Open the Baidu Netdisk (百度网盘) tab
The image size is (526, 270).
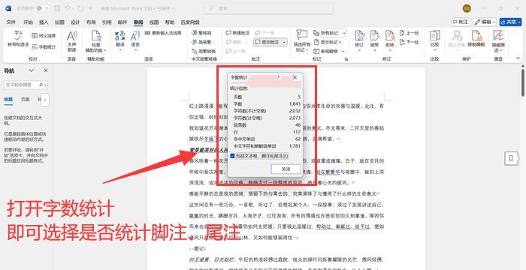click(x=190, y=22)
